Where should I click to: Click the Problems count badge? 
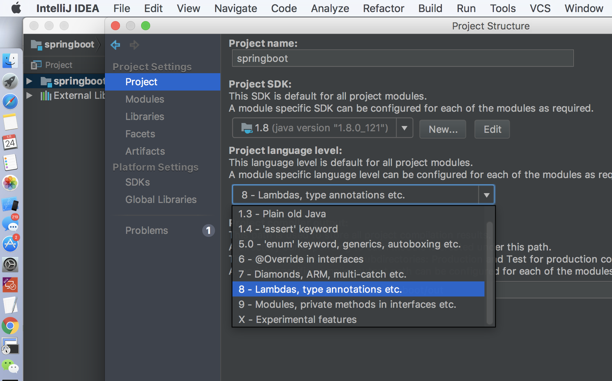tap(208, 230)
